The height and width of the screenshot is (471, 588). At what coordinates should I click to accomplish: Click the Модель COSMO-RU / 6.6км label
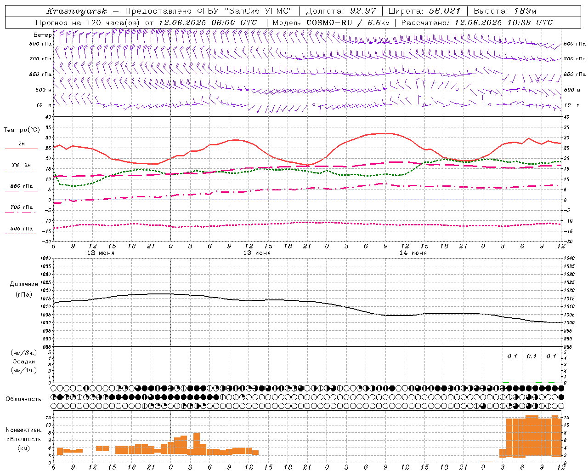pyautogui.click(x=331, y=23)
